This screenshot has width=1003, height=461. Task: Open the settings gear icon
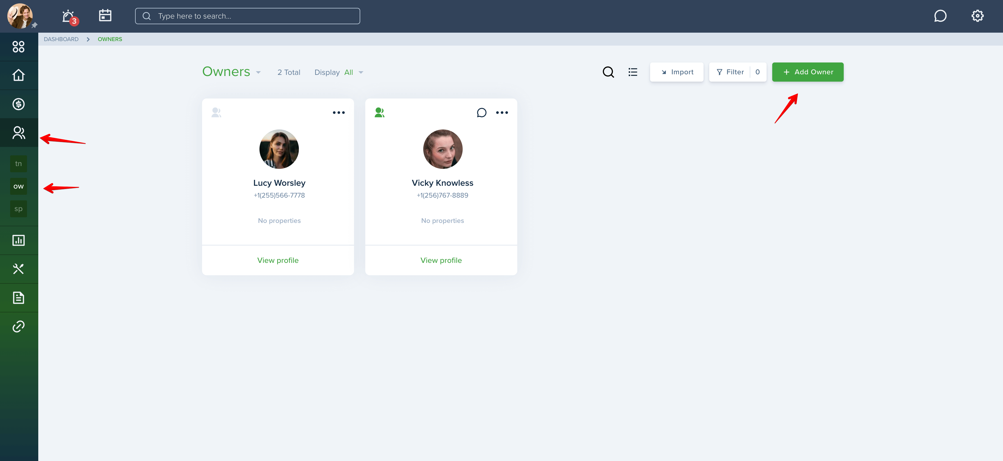click(977, 16)
